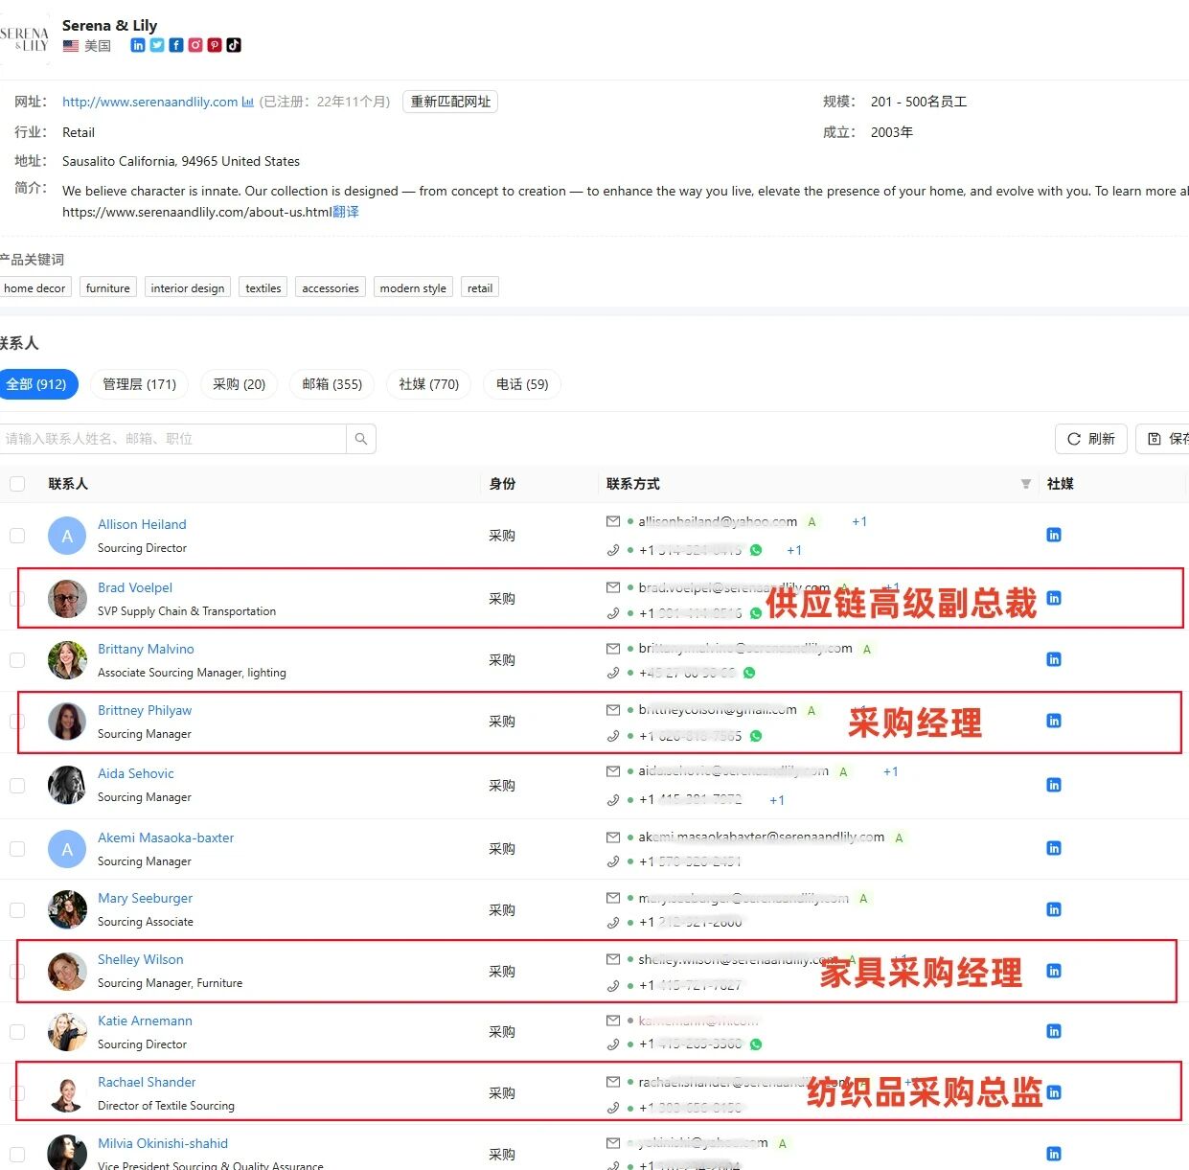This screenshot has width=1189, height=1170.
Task: Click the 重新匹配网址 button
Action: coord(450,102)
